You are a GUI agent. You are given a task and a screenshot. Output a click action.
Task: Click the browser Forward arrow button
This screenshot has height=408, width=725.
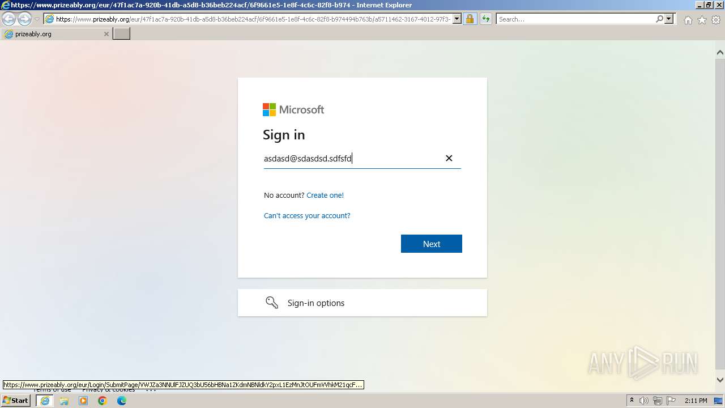[x=24, y=19]
